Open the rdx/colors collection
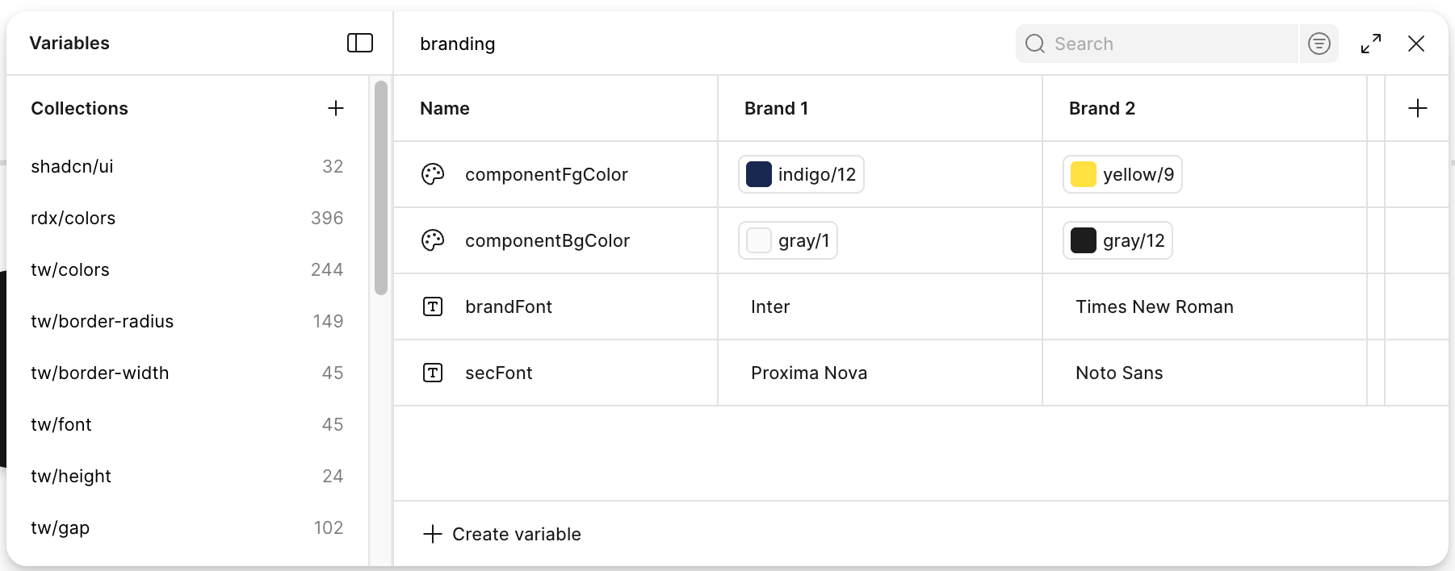This screenshot has height=571, width=1455. click(x=73, y=218)
